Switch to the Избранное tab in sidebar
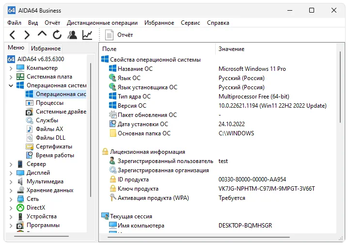This screenshot has width=348, height=245. coord(46,49)
